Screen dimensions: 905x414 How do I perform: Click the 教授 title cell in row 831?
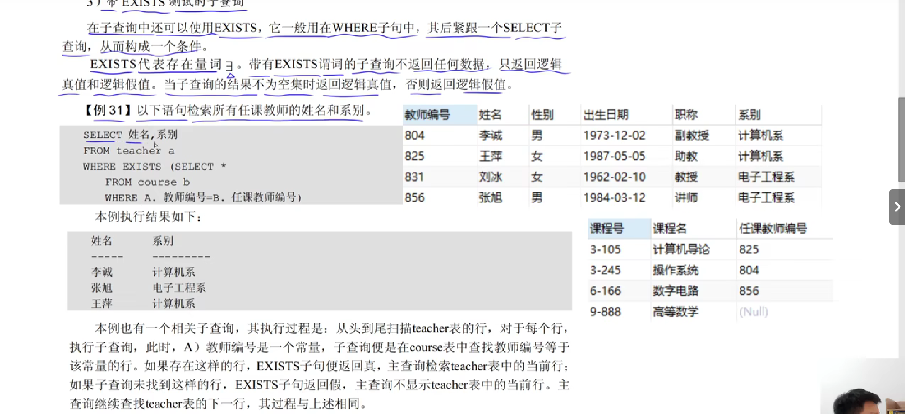click(x=686, y=177)
